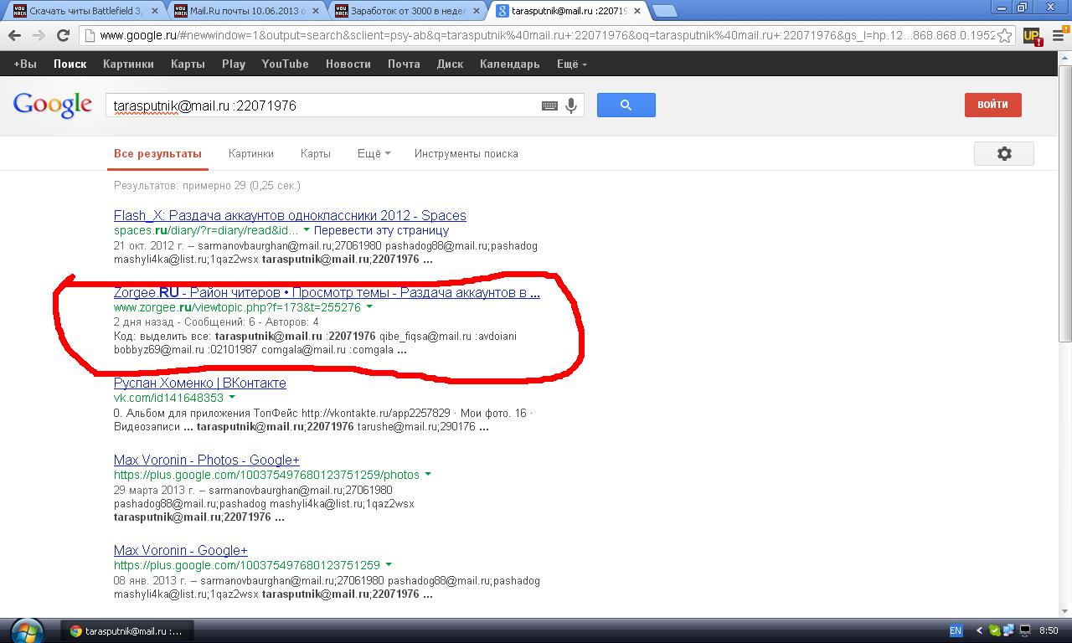
Task: Click the blue magnifier search button
Action: pos(626,105)
